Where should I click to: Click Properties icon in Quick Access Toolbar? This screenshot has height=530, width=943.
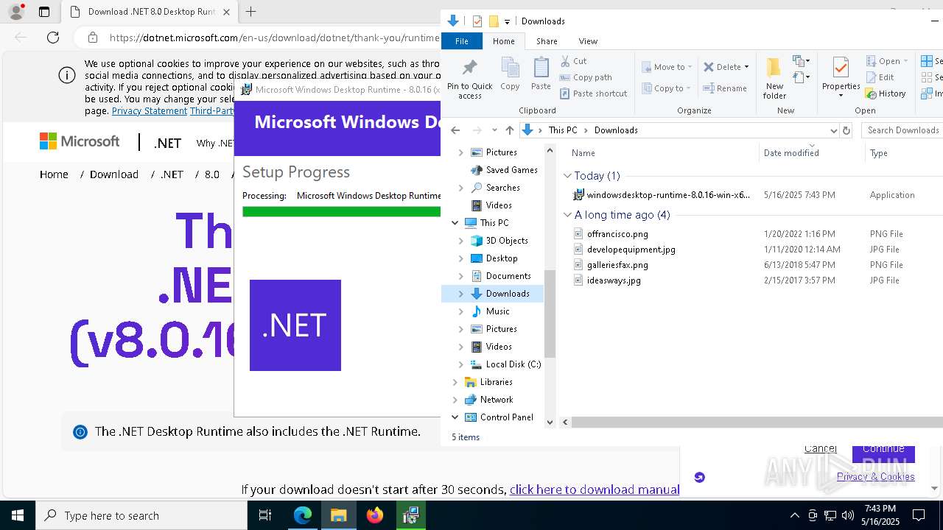[x=477, y=21]
